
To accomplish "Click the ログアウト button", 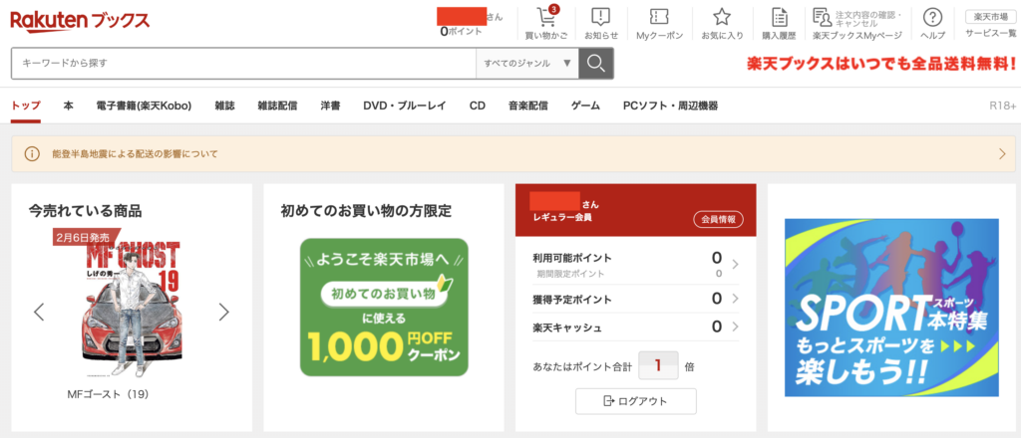I will click(635, 401).
